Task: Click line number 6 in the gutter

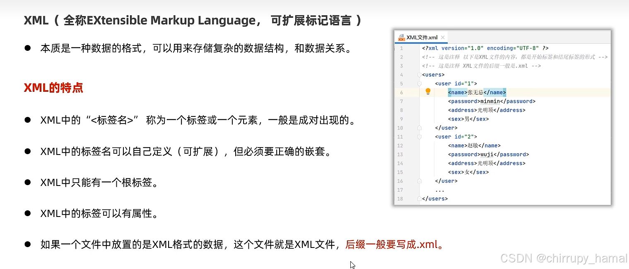Action: tap(401, 93)
